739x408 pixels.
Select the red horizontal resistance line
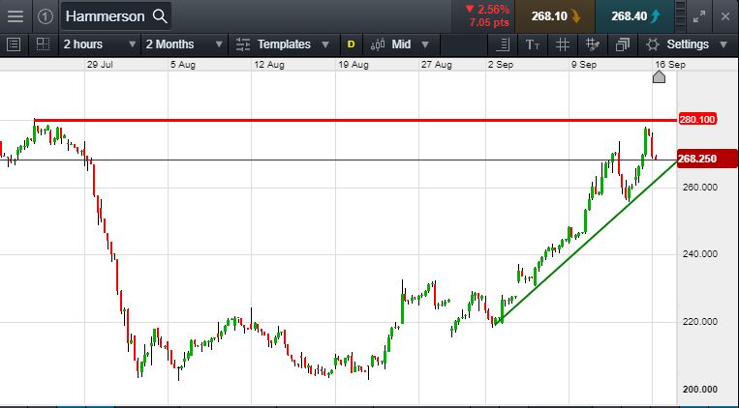pyautogui.click(x=355, y=121)
